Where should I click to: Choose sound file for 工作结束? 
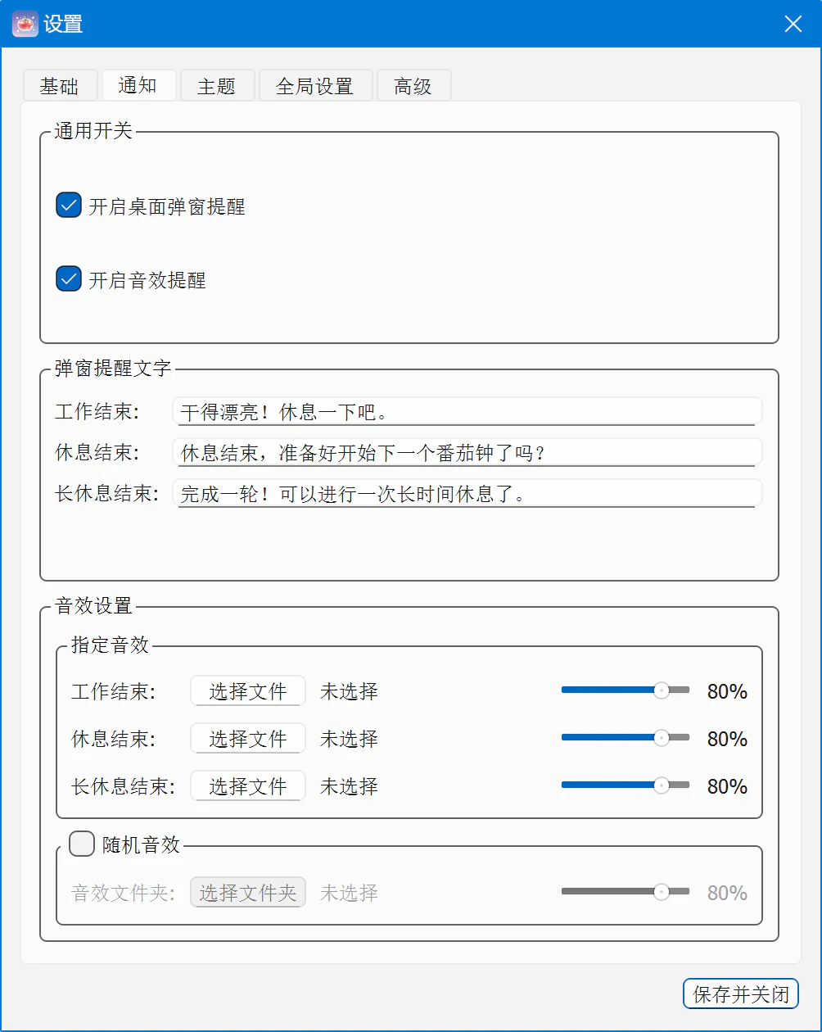coord(248,691)
